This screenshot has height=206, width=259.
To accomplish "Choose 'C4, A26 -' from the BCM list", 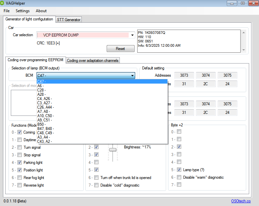I will coord(102,99).
